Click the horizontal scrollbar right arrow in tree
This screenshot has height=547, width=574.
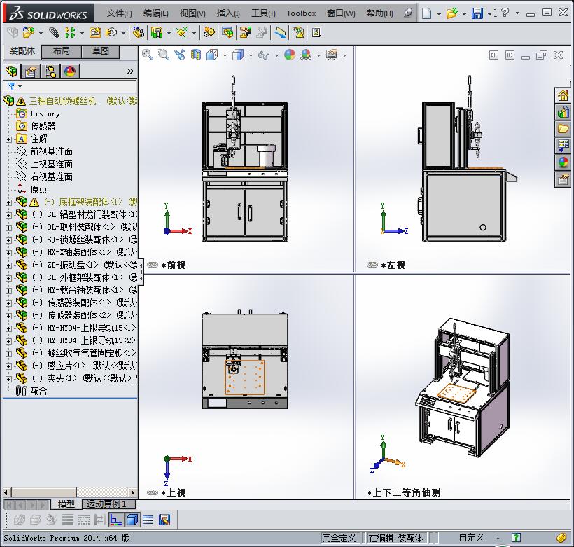(x=133, y=493)
